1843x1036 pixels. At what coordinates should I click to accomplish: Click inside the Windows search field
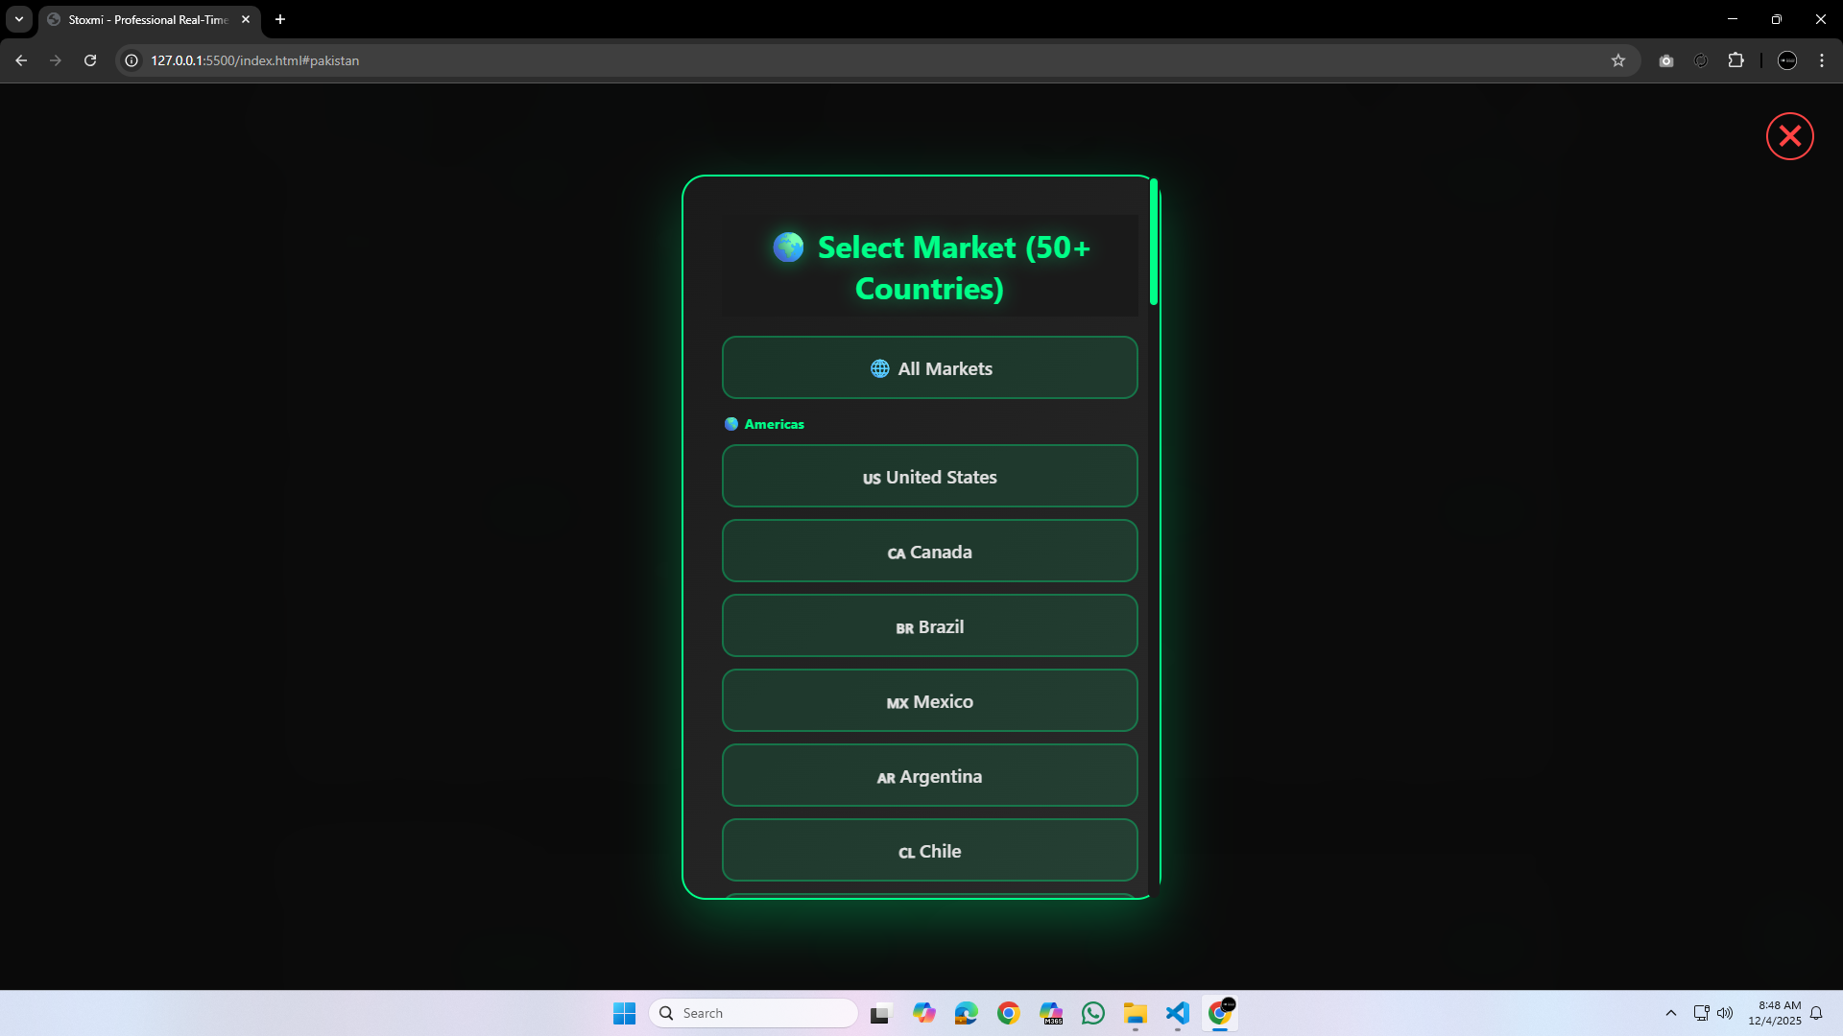pyautogui.click(x=754, y=1012)
